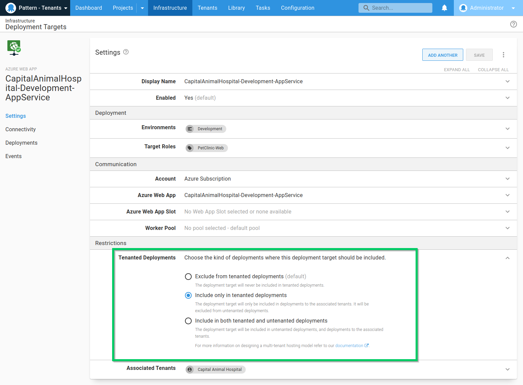The image size is (523, 385).
Task: Click the Azure Web App target icon
Action: click(x=14, y=48)
